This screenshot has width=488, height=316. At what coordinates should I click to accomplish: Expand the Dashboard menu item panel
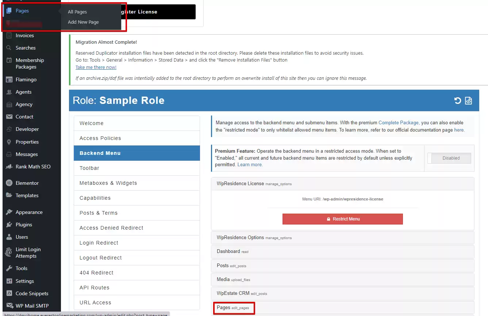pos(342,251)
